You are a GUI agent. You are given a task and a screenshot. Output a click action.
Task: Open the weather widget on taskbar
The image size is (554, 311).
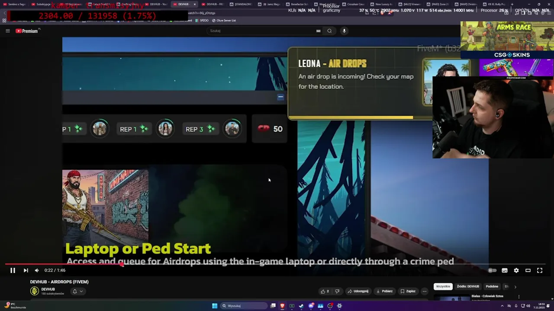tap(15, 305)
